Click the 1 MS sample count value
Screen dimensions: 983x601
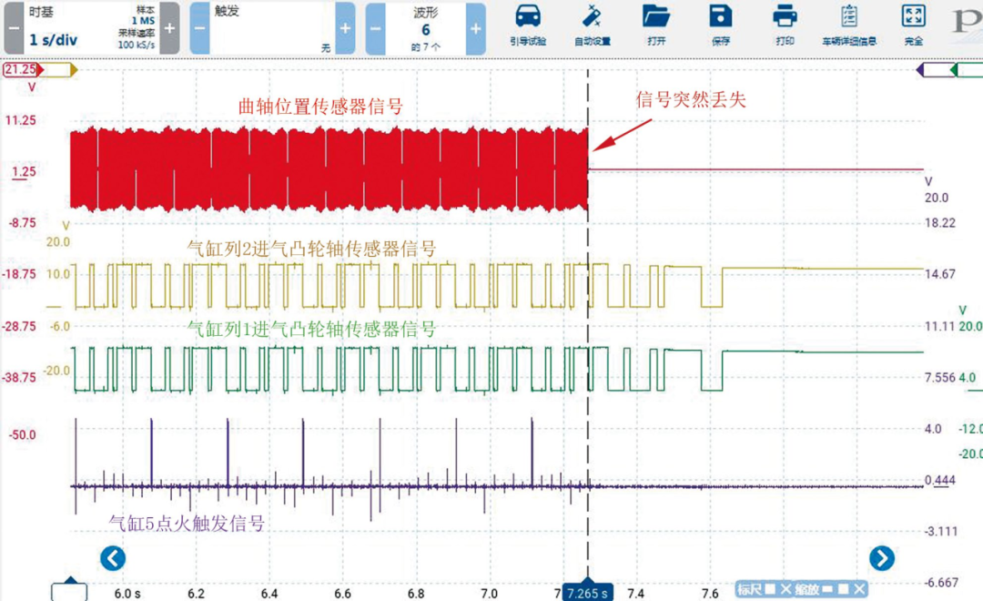(x=143, y=21)
